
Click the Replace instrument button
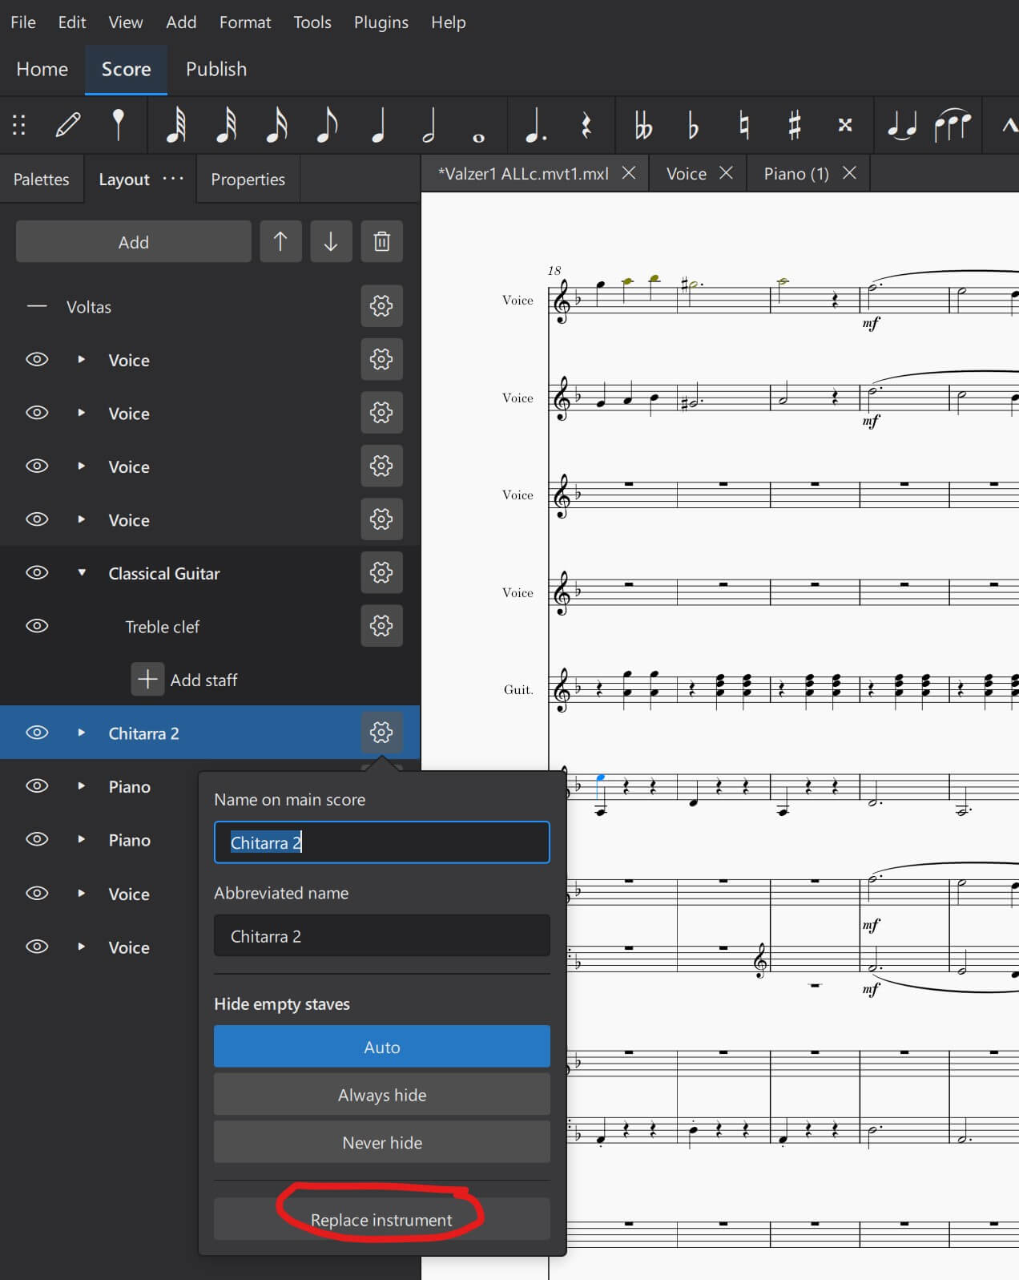pos(381,1219)
